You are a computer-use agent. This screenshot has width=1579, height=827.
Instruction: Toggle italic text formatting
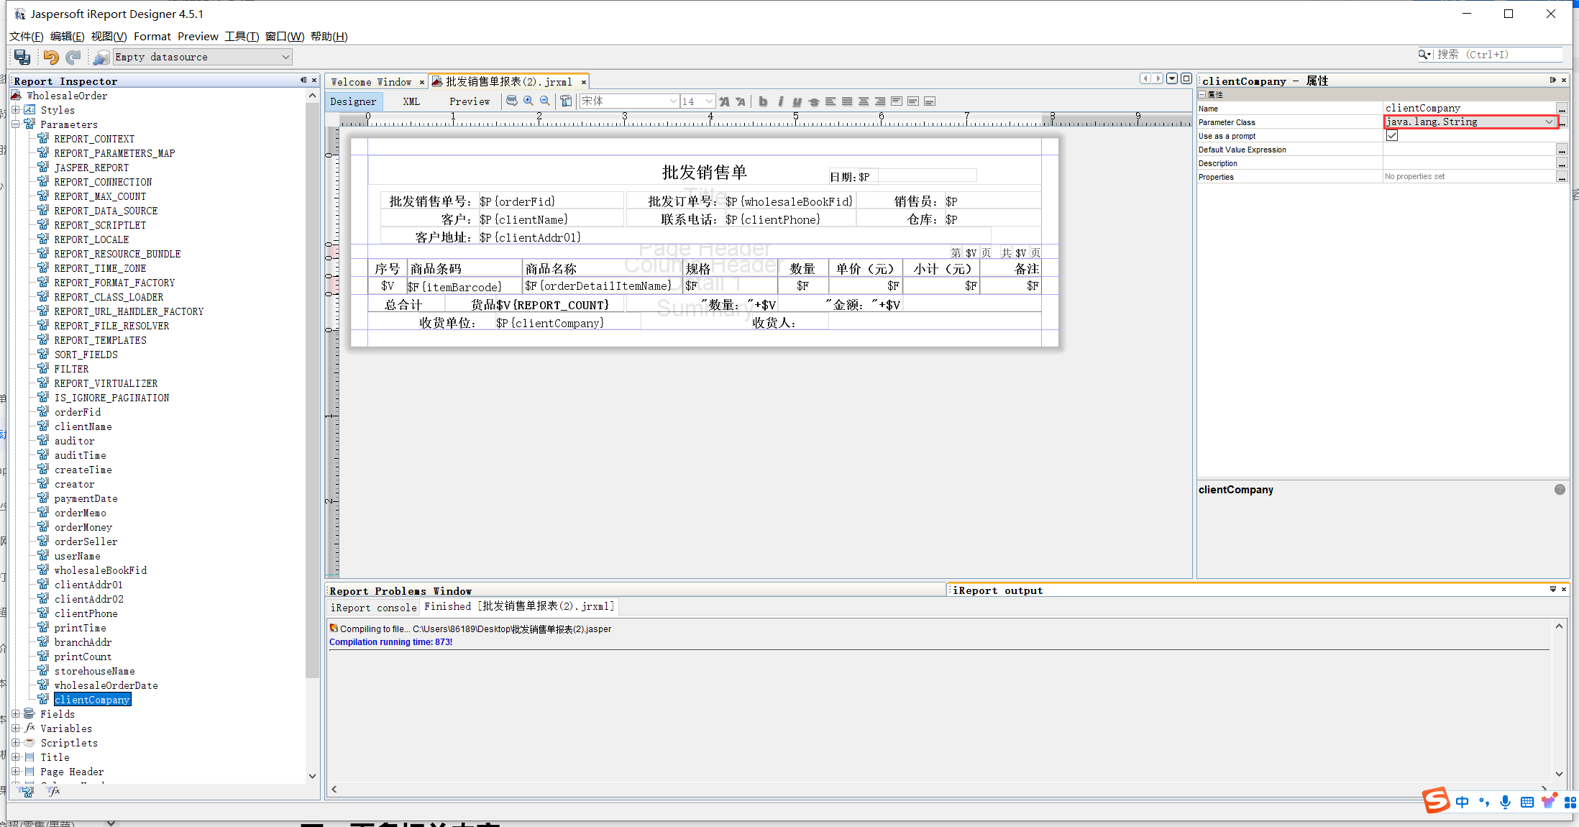[780, 101]
